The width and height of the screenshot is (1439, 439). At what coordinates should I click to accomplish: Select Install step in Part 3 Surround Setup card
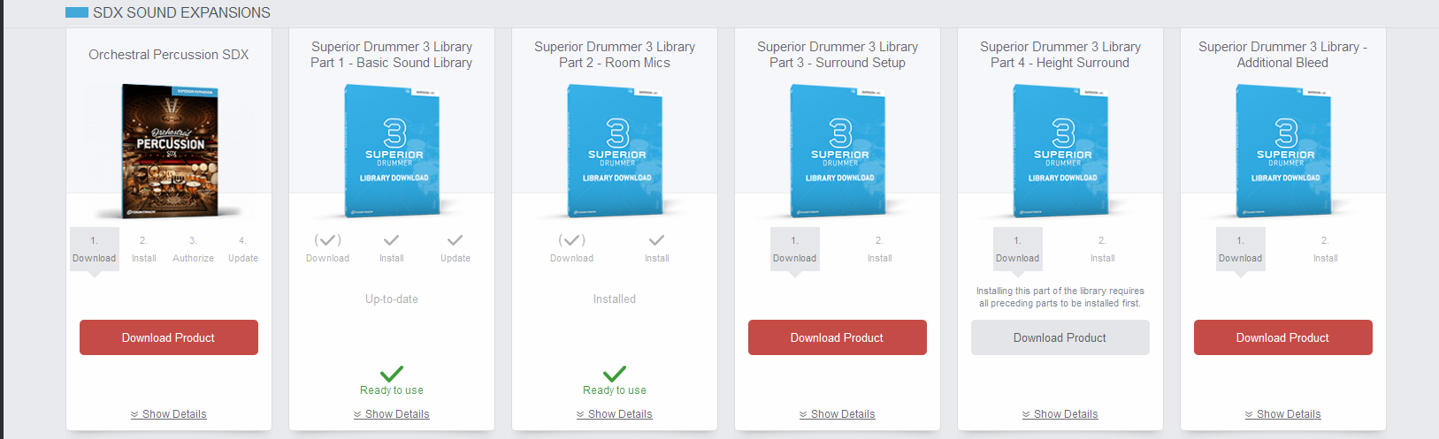[880, 249]
